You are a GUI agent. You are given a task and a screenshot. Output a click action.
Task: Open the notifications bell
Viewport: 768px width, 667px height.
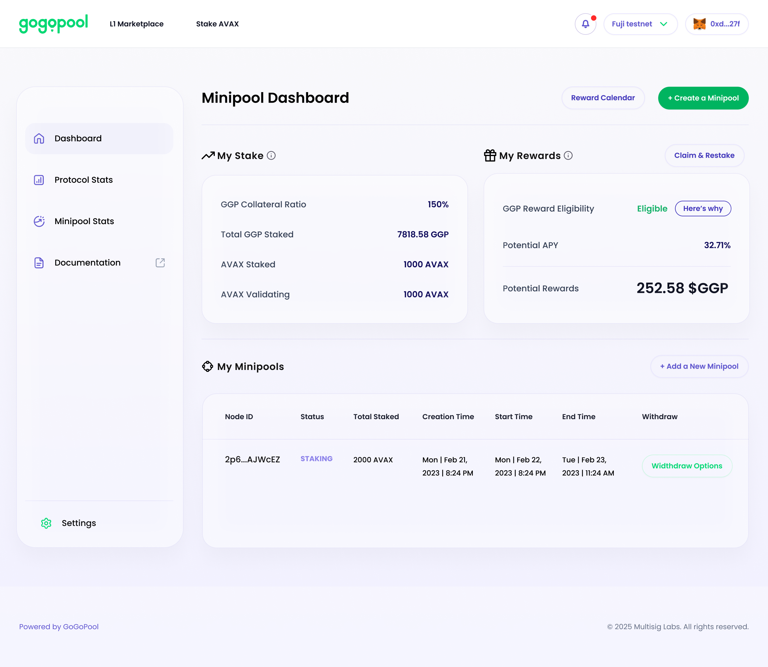click(x=585, y=23)
